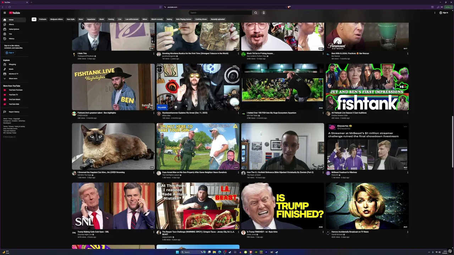Select the All filter chip
Viewport: 454px width, 255px height.
[34, 19]
